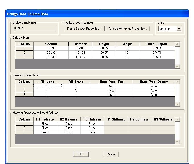Viewport: 194px width, 164px height.
Task: Select Section cell COL36 for column 1
Action: pyautogui.click(x=51, y=48)
